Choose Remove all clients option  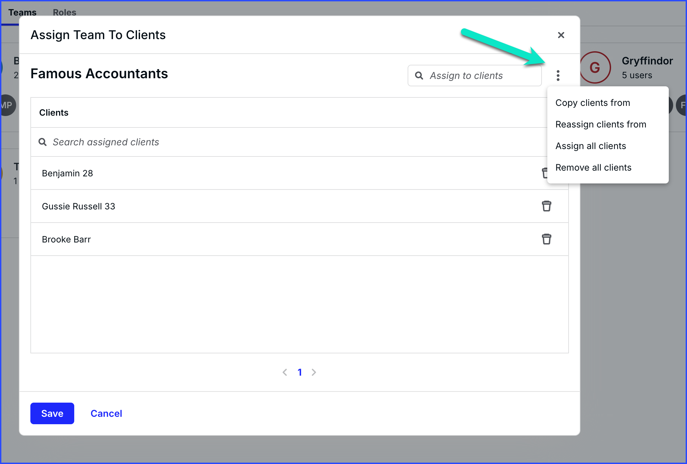[593, 168]
